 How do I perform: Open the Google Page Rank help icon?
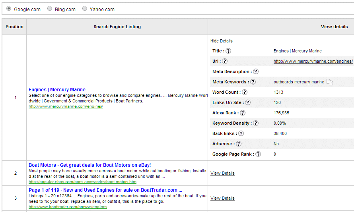[x=258, y=154]
